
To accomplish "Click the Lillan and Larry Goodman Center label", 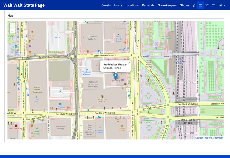I will click(x=89, y=129).
